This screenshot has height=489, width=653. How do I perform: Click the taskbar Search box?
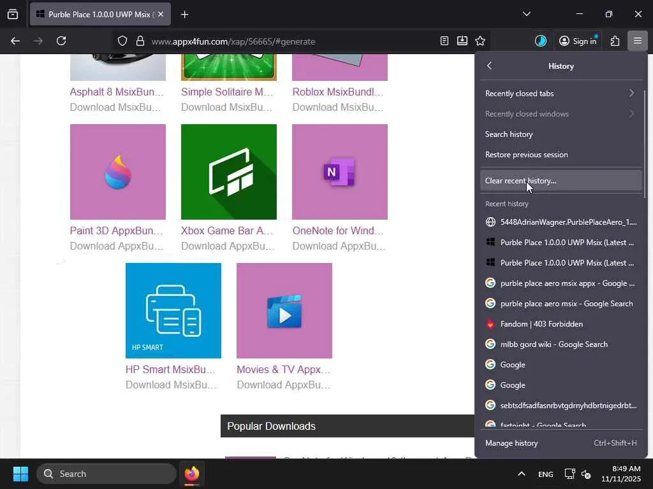click(x=106, y=474)
